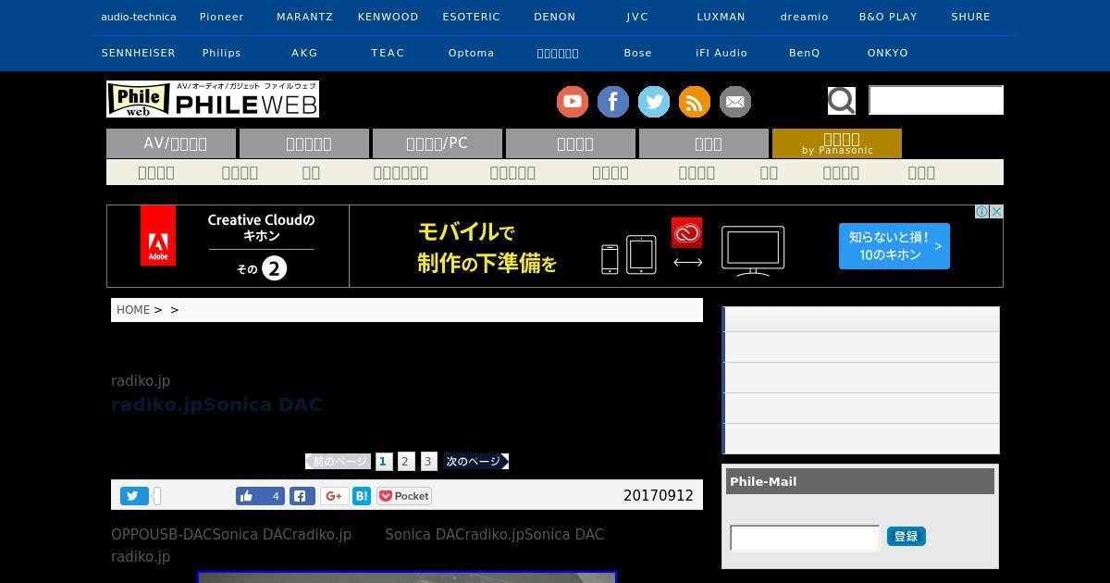Click the モバイルで yellow ad text
The image size is (1110, 583).
[466, 231]
